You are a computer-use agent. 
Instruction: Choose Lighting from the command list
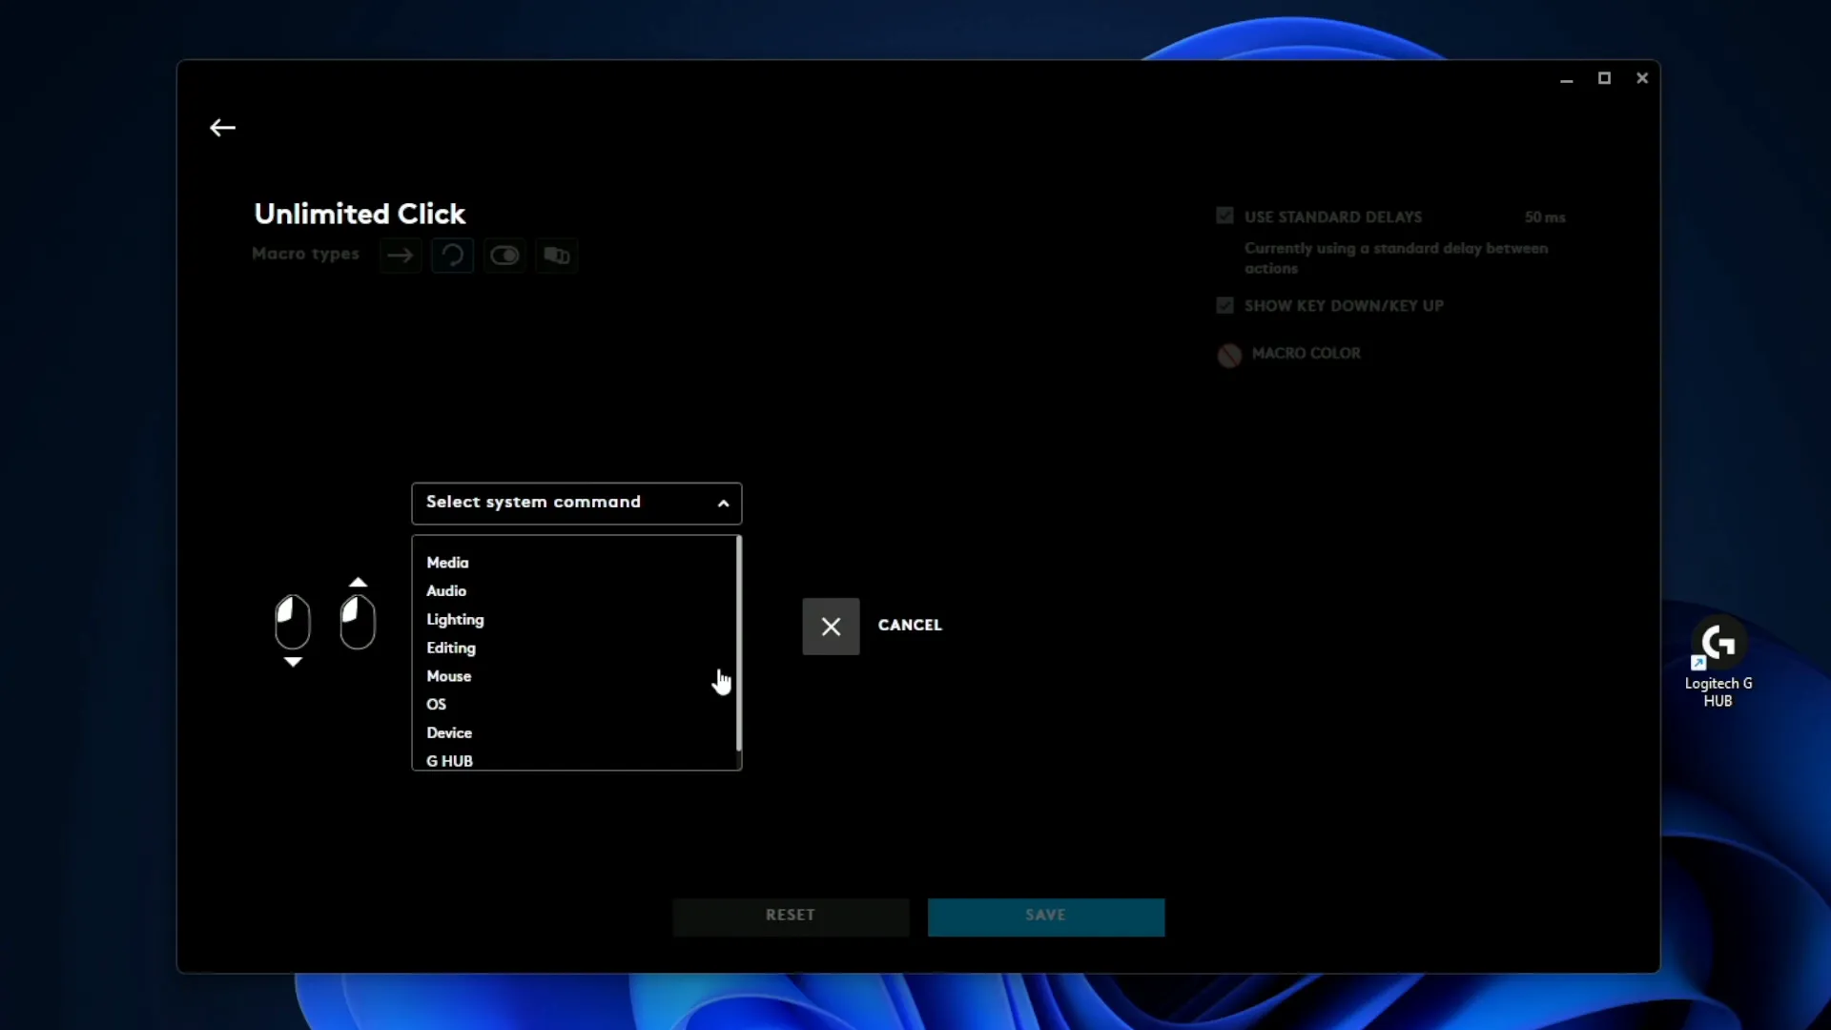[x=455, y=620]
